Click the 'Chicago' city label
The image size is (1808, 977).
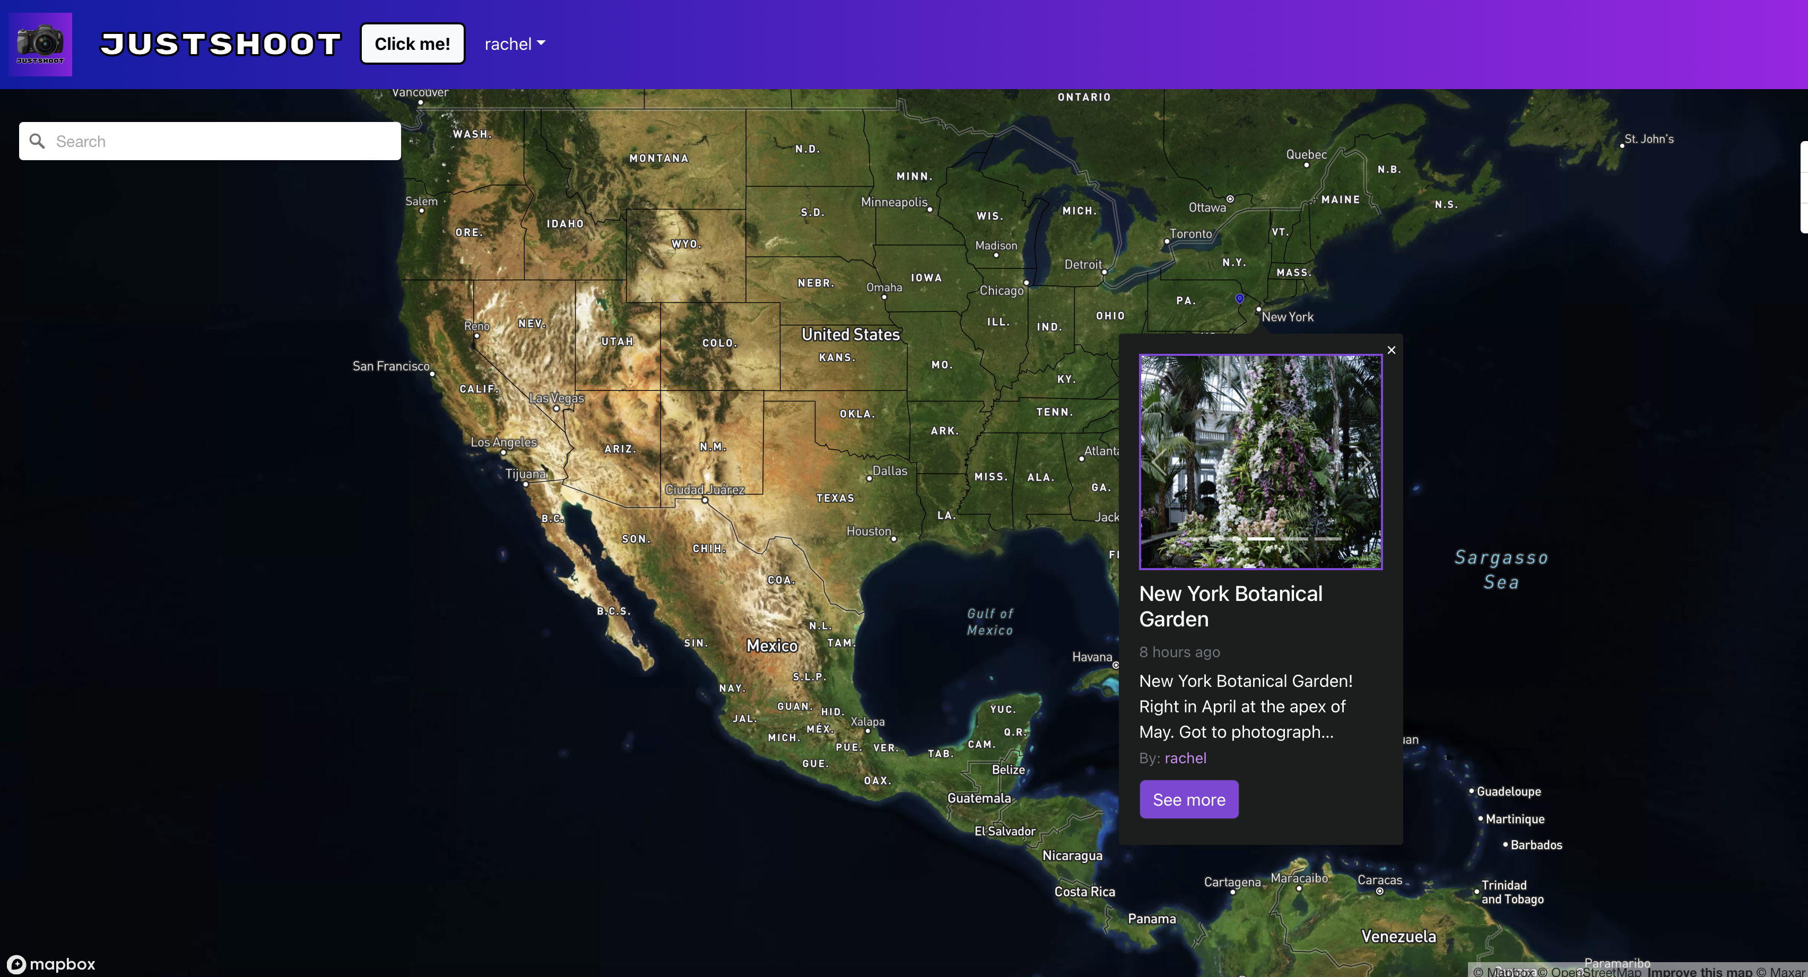1002,291
